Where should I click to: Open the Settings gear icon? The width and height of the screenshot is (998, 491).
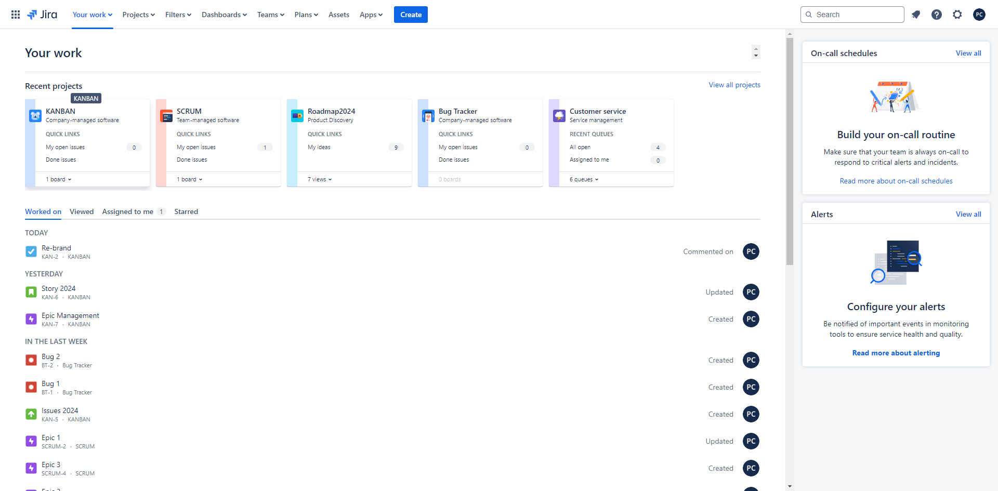click(x=957, y=15)
